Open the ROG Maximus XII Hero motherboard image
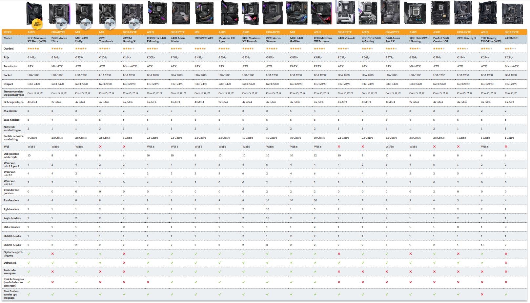The height and width of the screenshot is (303, 530). pos(34,13)
